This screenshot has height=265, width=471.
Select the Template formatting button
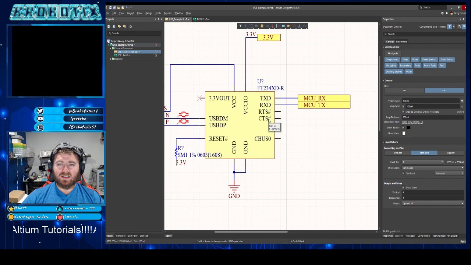tap(397, 153)
